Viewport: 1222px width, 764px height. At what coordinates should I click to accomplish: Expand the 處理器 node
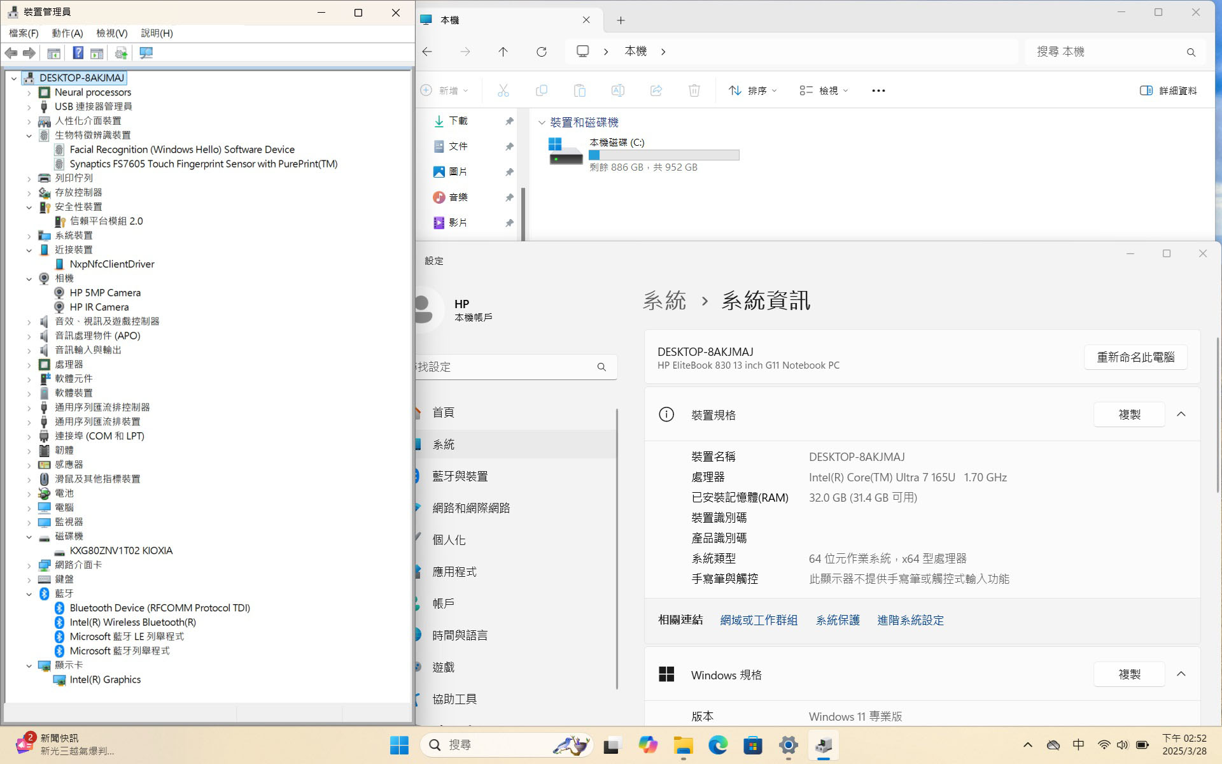pos(29,364)
